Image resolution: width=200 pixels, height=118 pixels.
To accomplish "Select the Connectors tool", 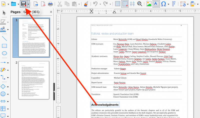I will 3,77.
